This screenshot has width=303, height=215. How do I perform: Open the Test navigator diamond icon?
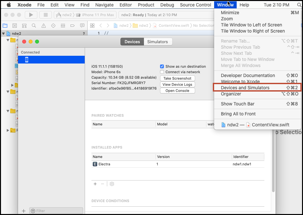pos(53,25)
